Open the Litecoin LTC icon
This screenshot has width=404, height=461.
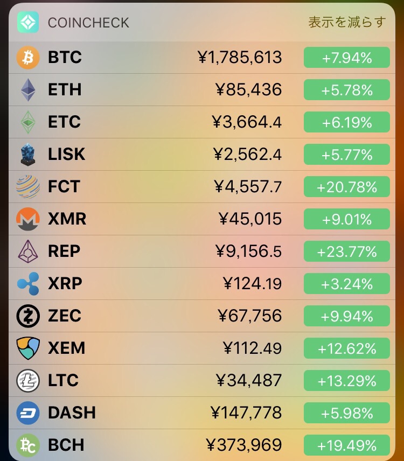coord(28,381)
